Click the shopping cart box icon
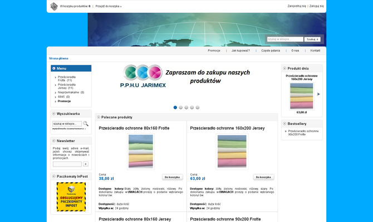The height and width of the screenshot is (222, 373). click(54, 7)
